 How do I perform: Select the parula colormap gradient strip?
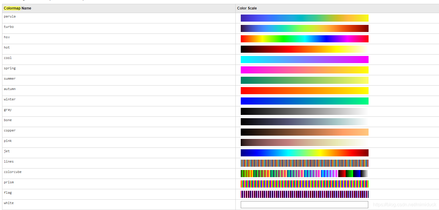[304, 18]
